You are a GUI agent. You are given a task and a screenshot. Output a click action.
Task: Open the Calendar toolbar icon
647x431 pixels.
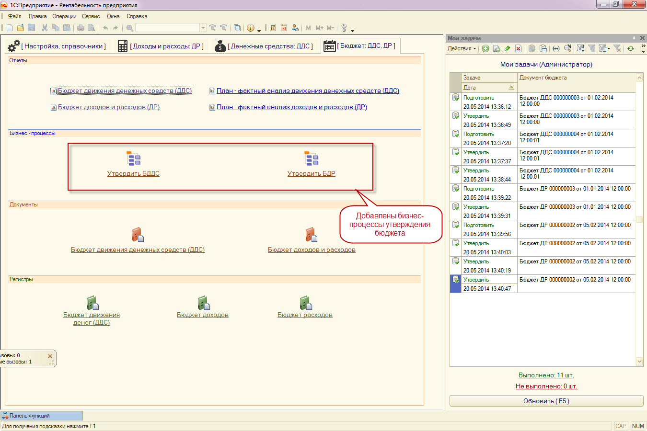(284, 28)
